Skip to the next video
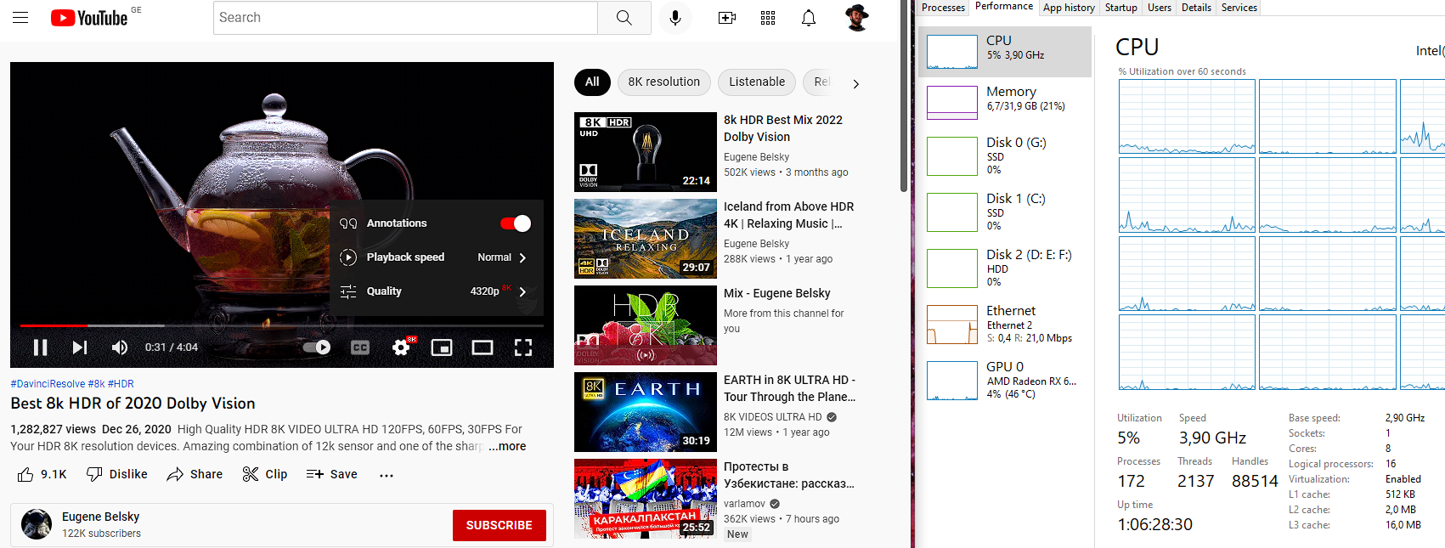The width and height of the screenshot is (1445, 548). 80,347
